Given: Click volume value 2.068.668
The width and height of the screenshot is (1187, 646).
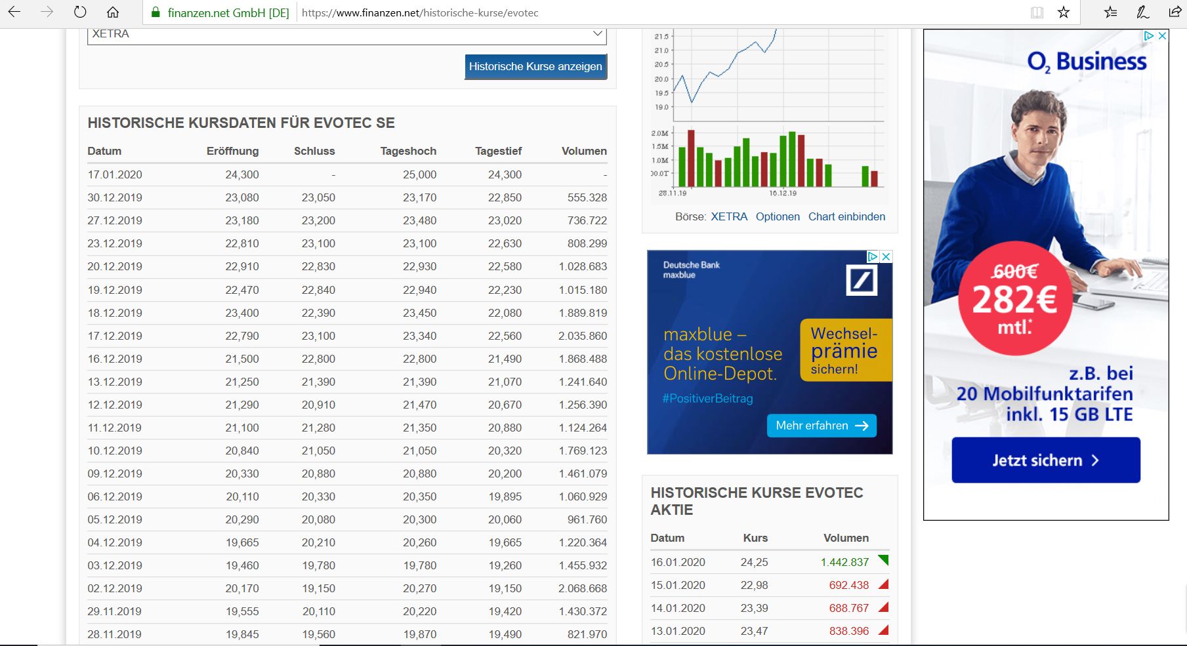Looking at the screenshot, I should coord(583,588).
